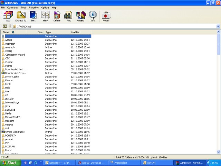Expand the system tray arrow
This screenshot has height=166, width=221.
209,163
